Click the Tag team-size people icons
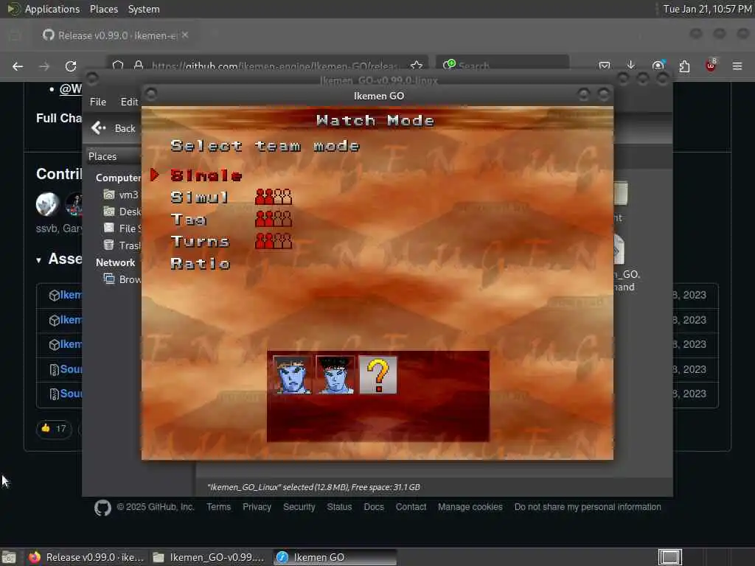This screenshot has height=566, width=755. (273, 219)
